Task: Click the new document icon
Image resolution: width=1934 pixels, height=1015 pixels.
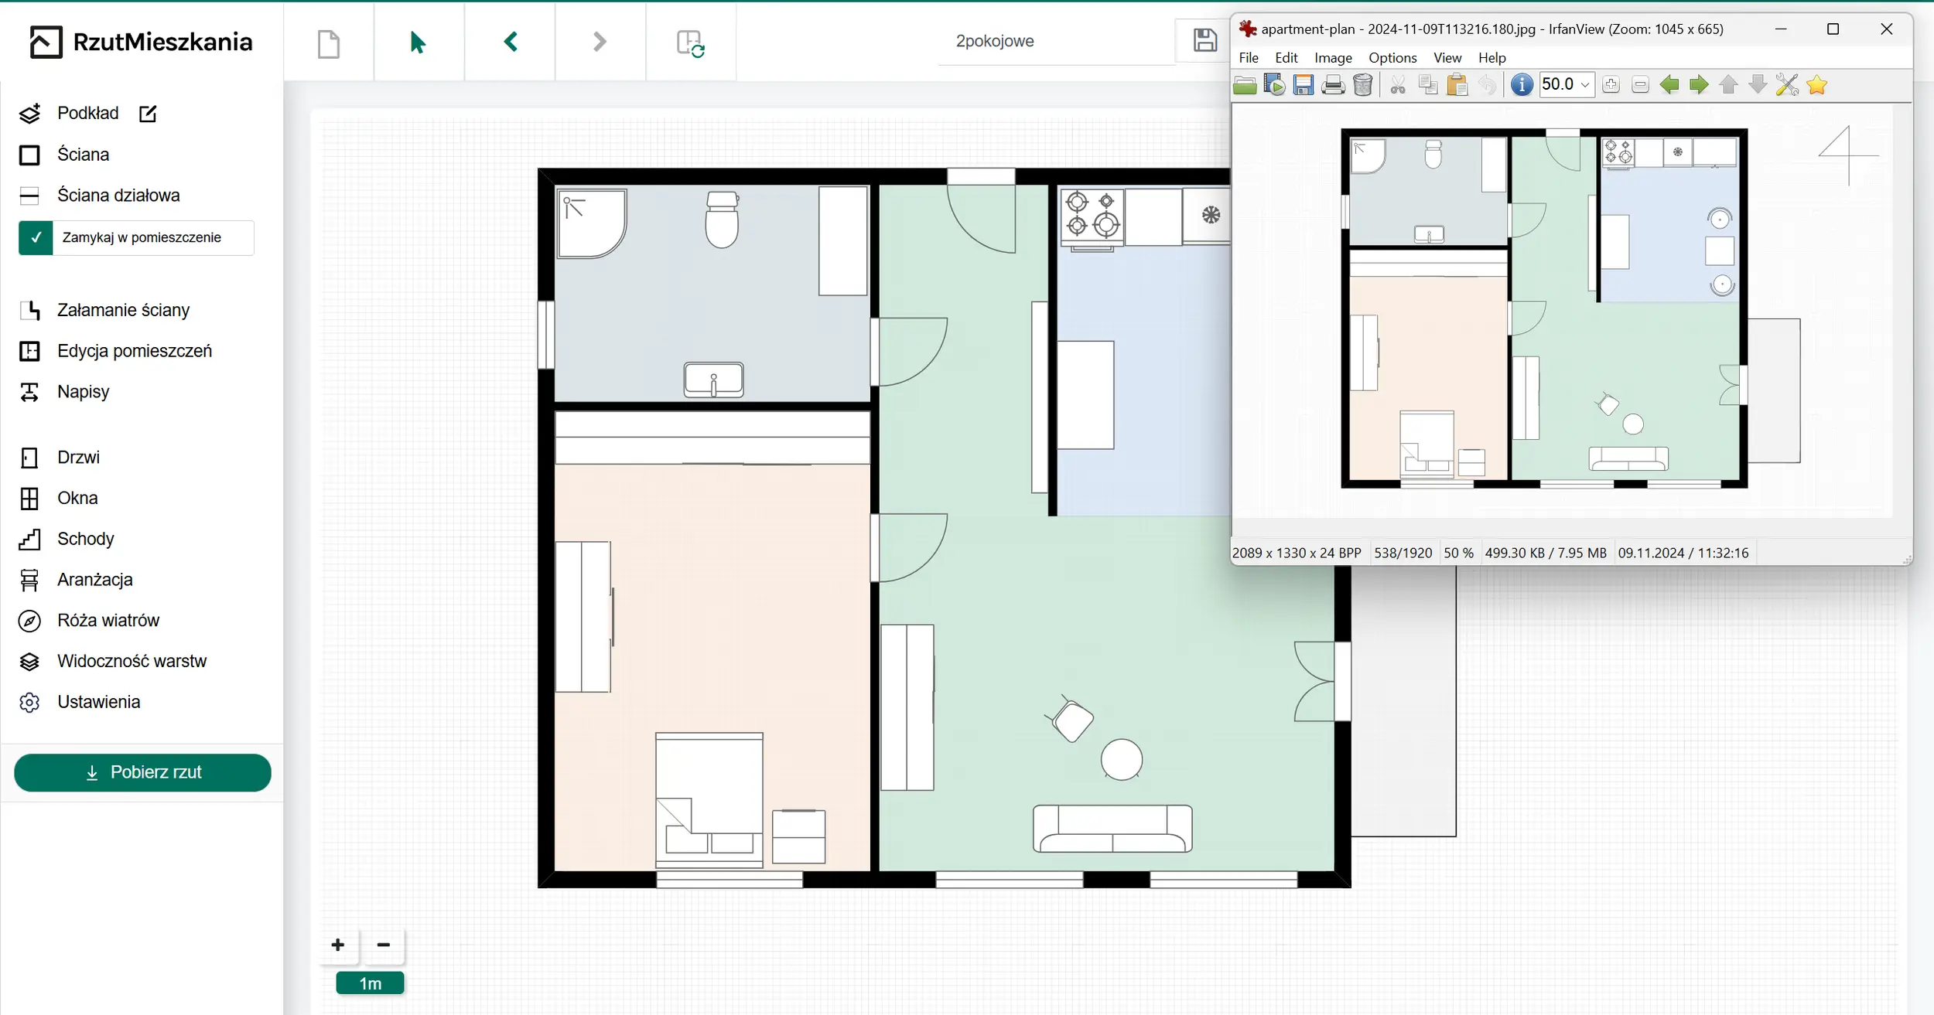Action: (x=329, y=43)
